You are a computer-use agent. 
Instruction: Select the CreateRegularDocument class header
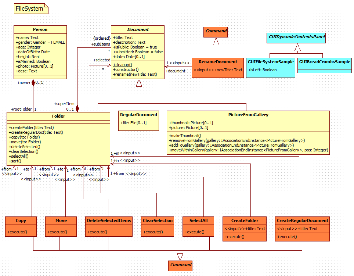click(x=302, y=221)
